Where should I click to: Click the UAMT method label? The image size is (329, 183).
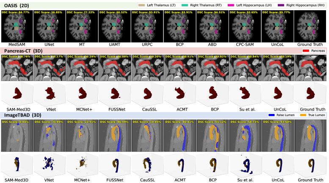point(115,44)
